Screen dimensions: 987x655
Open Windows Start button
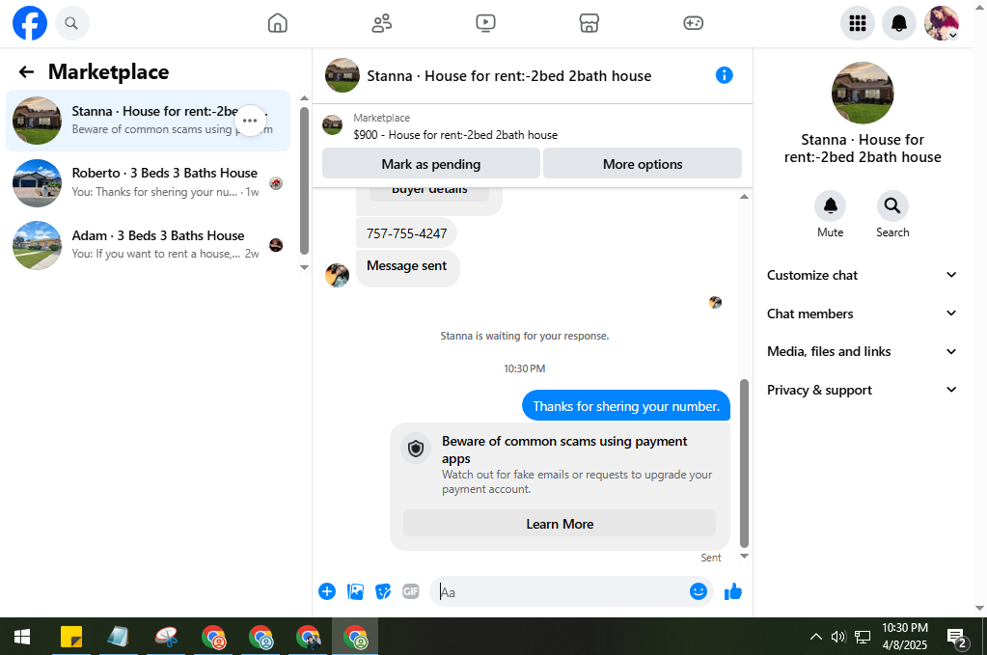pyautogui.click(x=22, y=637)
